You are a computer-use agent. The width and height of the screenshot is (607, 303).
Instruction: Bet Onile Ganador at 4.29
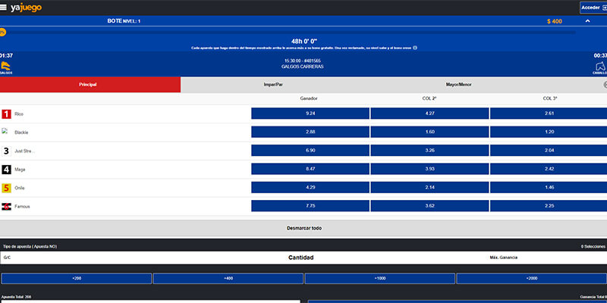pos(310,187)
